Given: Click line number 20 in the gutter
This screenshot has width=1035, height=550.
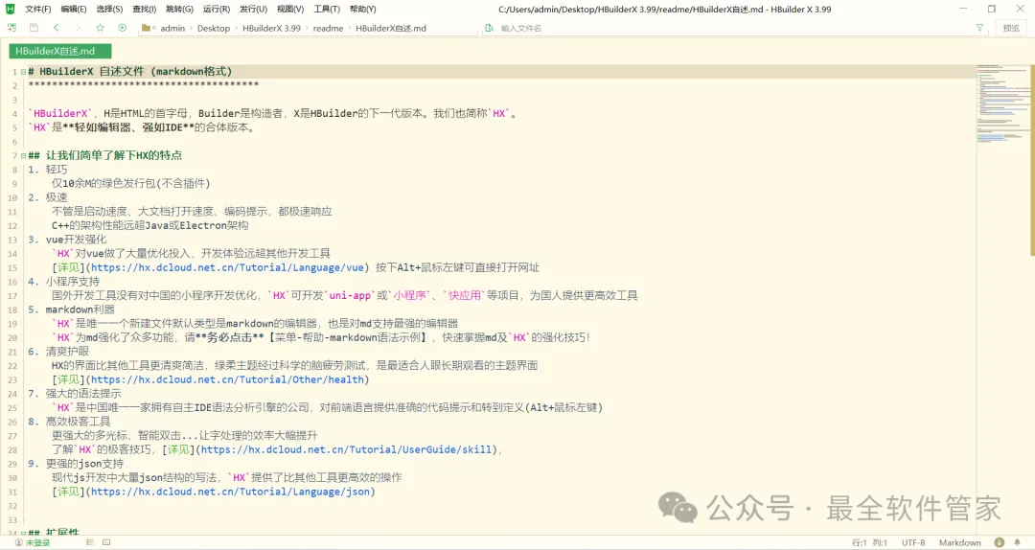Looking at the screenshot, I should (x=12, y=338).
